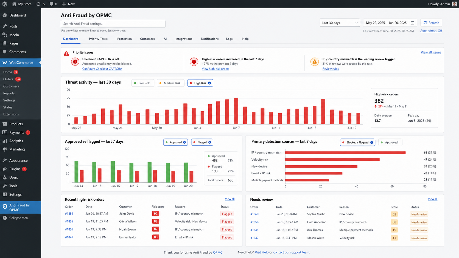Switch to the Priority Tasks tab

[98, 39]
